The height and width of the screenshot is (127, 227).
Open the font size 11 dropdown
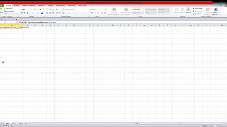point(38,10)
